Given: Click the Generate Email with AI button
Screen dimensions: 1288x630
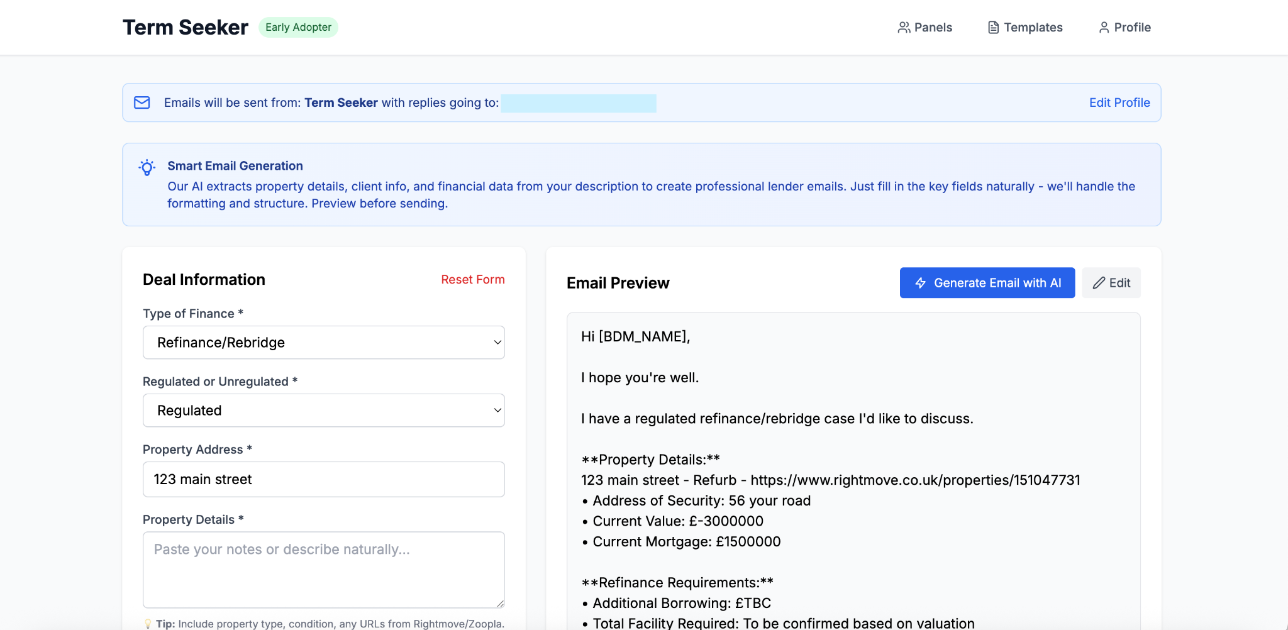Looking at the screenshot, I should coord(987,283).
